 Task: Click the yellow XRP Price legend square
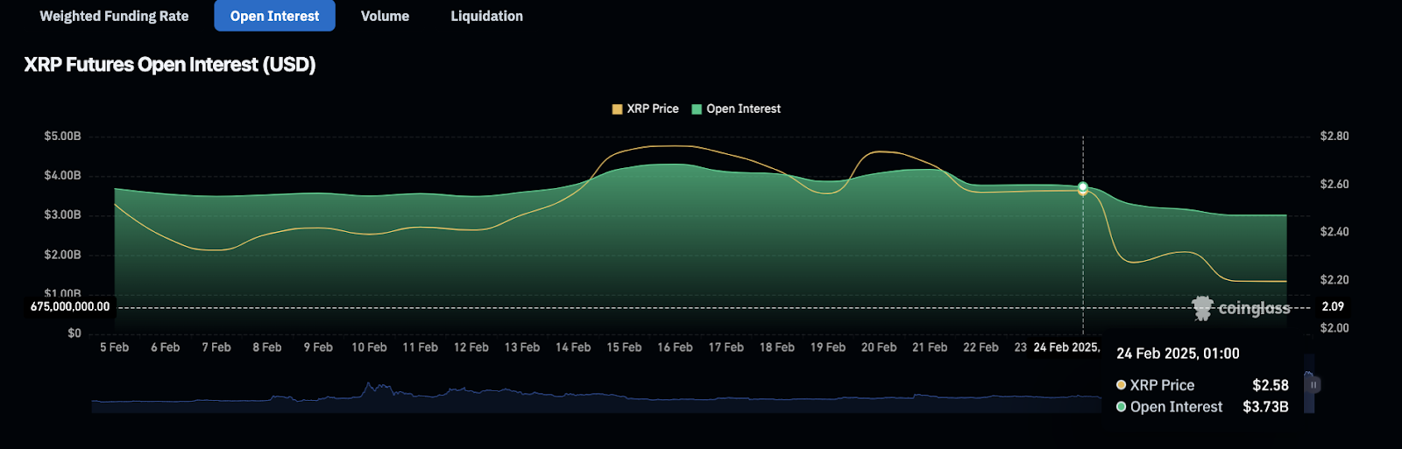tap(617, 109)
